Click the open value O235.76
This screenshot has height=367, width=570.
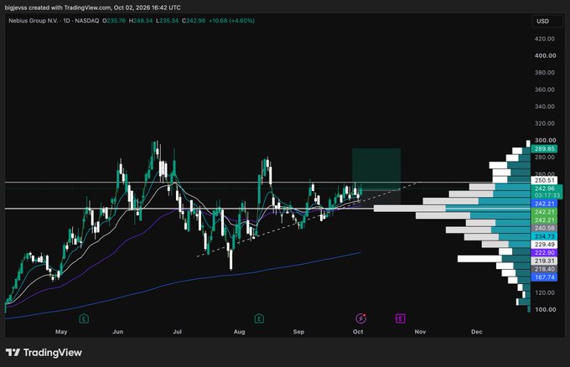(114, 21)
